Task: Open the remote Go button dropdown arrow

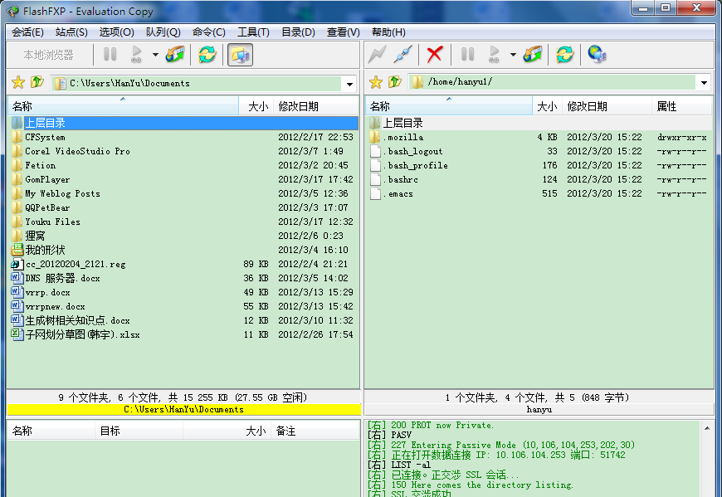Action: (513, 55)
